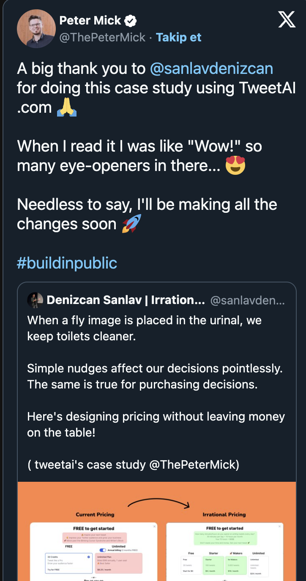Click the truncated @sanlavden… quoted handle

(247, 300)
